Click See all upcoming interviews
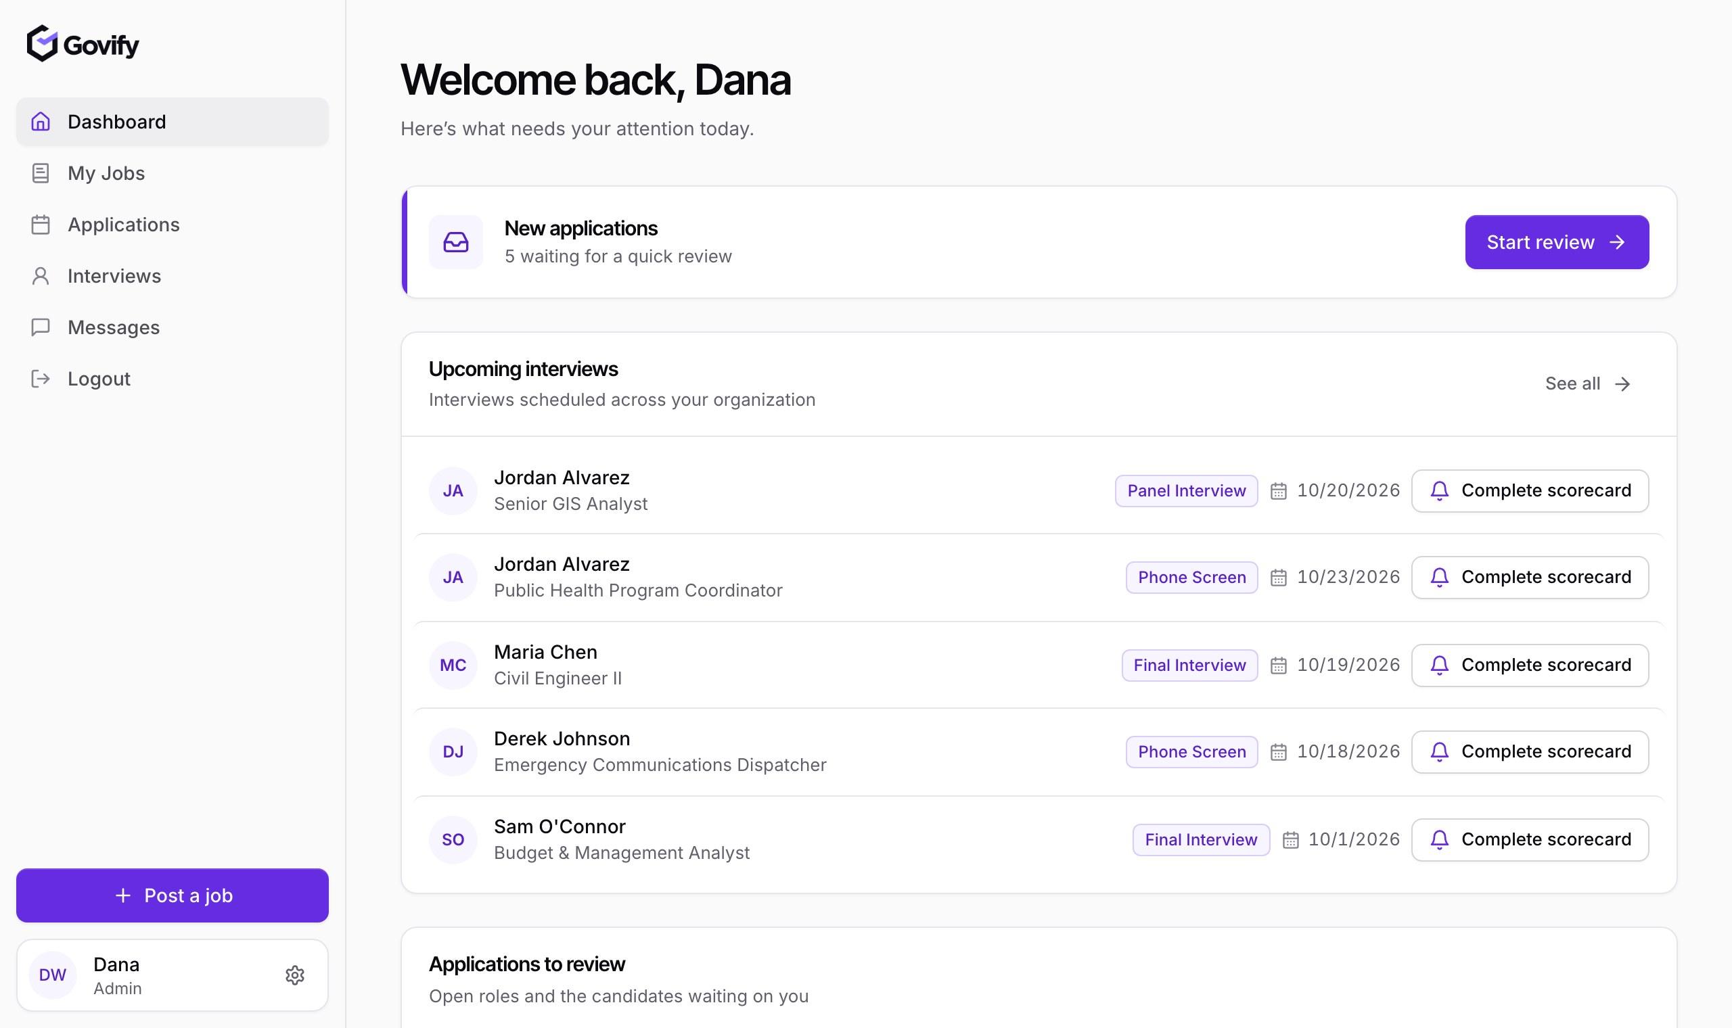The height and width of the screenshot is (1028, 1732). [1587, 383]
